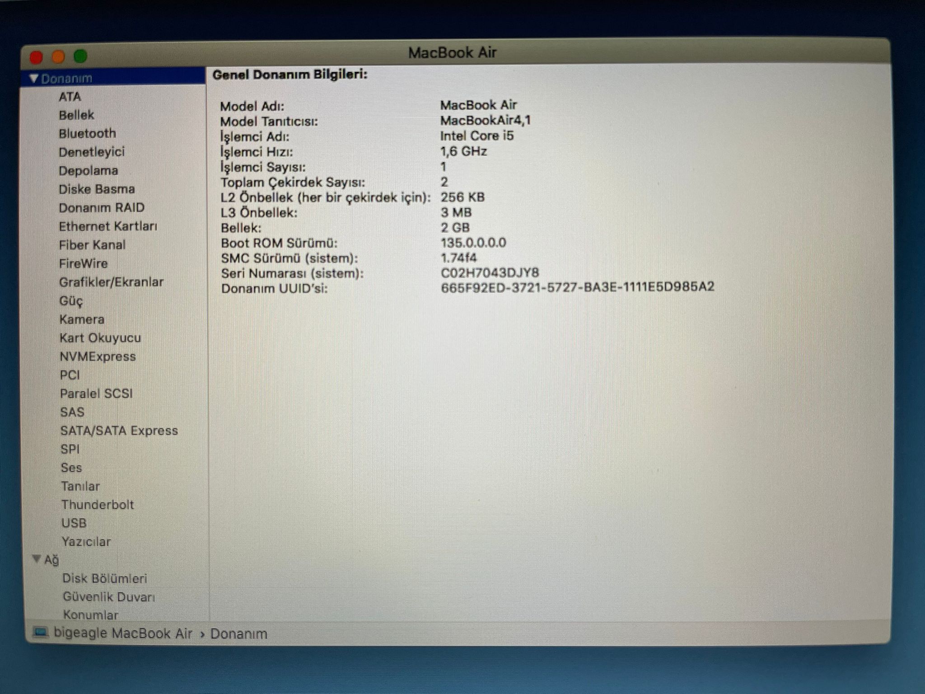This screenshot has height=694, width=925.
Task: View USB device details
Action: pos(74,523)
